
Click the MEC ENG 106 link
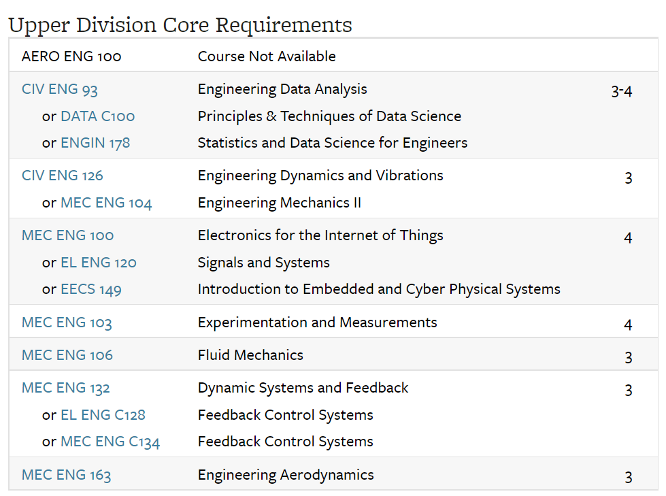67,355
